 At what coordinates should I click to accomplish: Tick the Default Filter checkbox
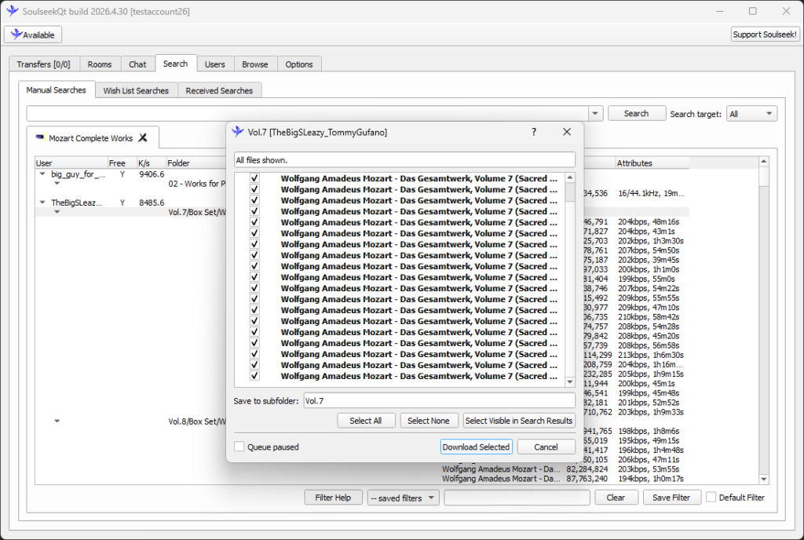711,497
